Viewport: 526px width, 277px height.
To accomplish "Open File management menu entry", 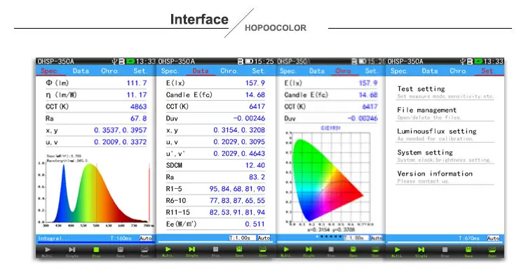I will pyautogui.click(x=445, y=113).
